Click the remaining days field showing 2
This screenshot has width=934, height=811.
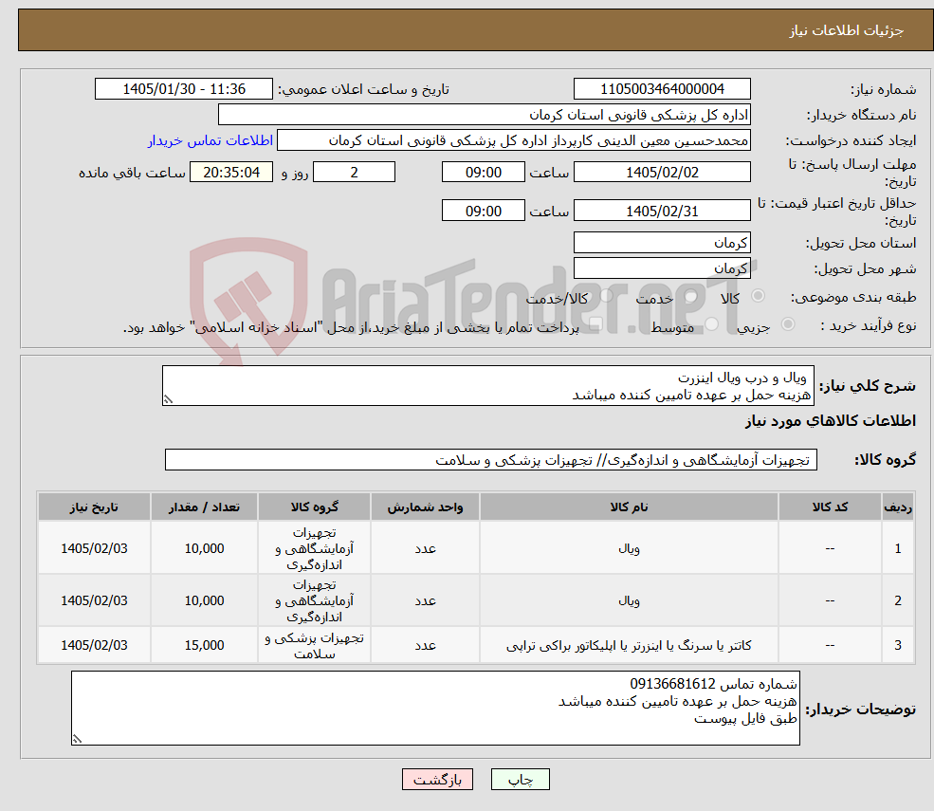coord(354,173)
